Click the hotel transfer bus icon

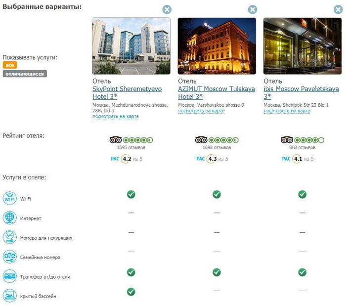click(10, 276)
